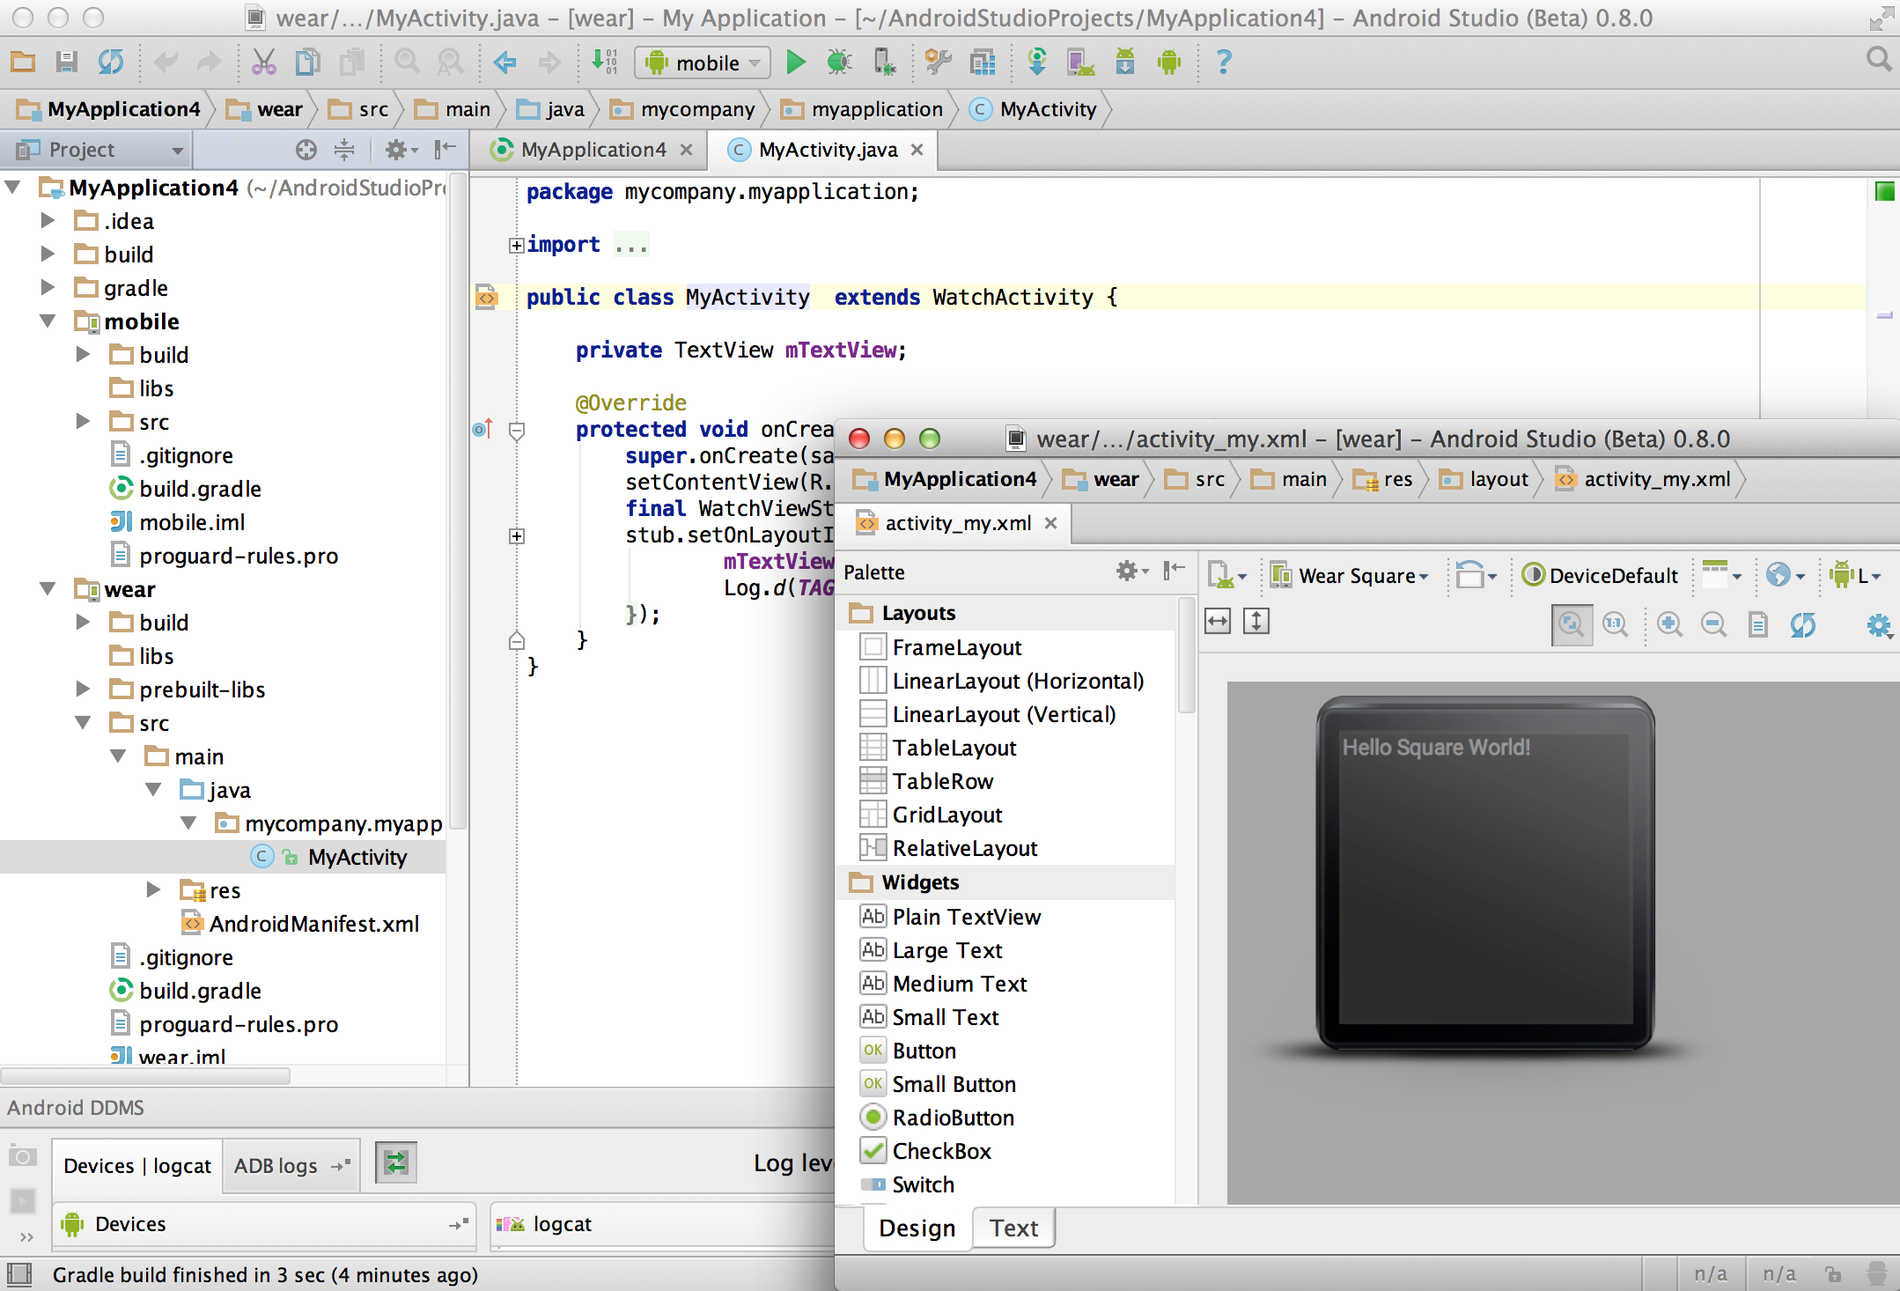This screenshot has height=1291, width=1900.
Task: Switch to the MyApplication4 editor tab
Action: [x=592, y=150]
